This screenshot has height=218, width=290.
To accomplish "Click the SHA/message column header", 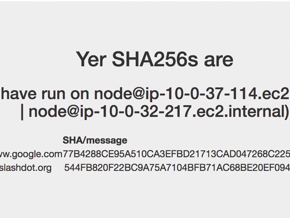I will (95, 140).
